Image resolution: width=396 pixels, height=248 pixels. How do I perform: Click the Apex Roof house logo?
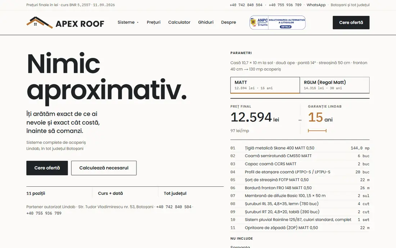65,22
